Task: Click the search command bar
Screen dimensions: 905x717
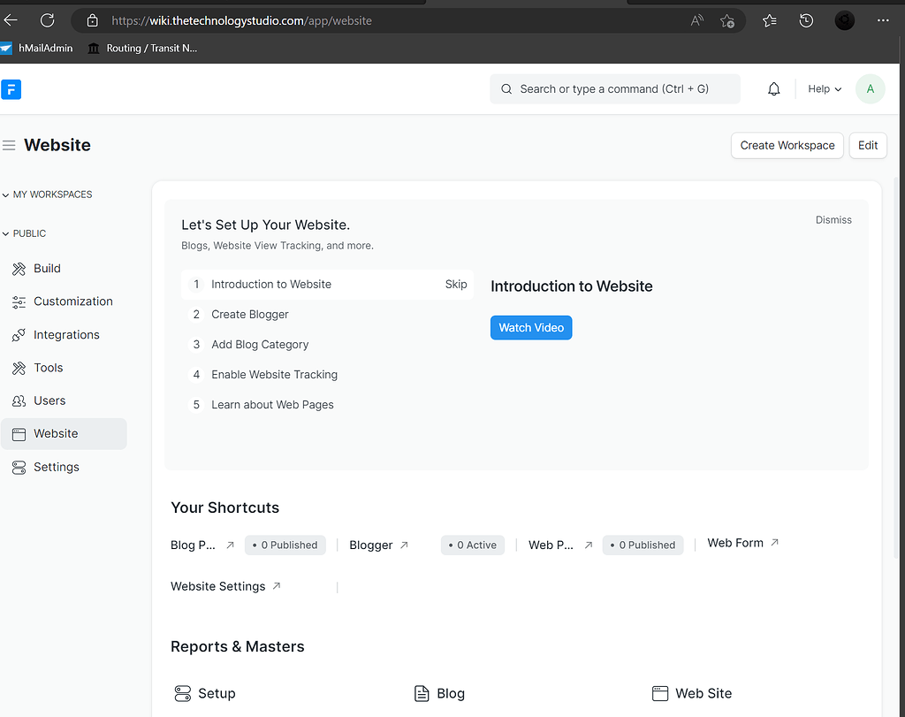Action: 614,88
